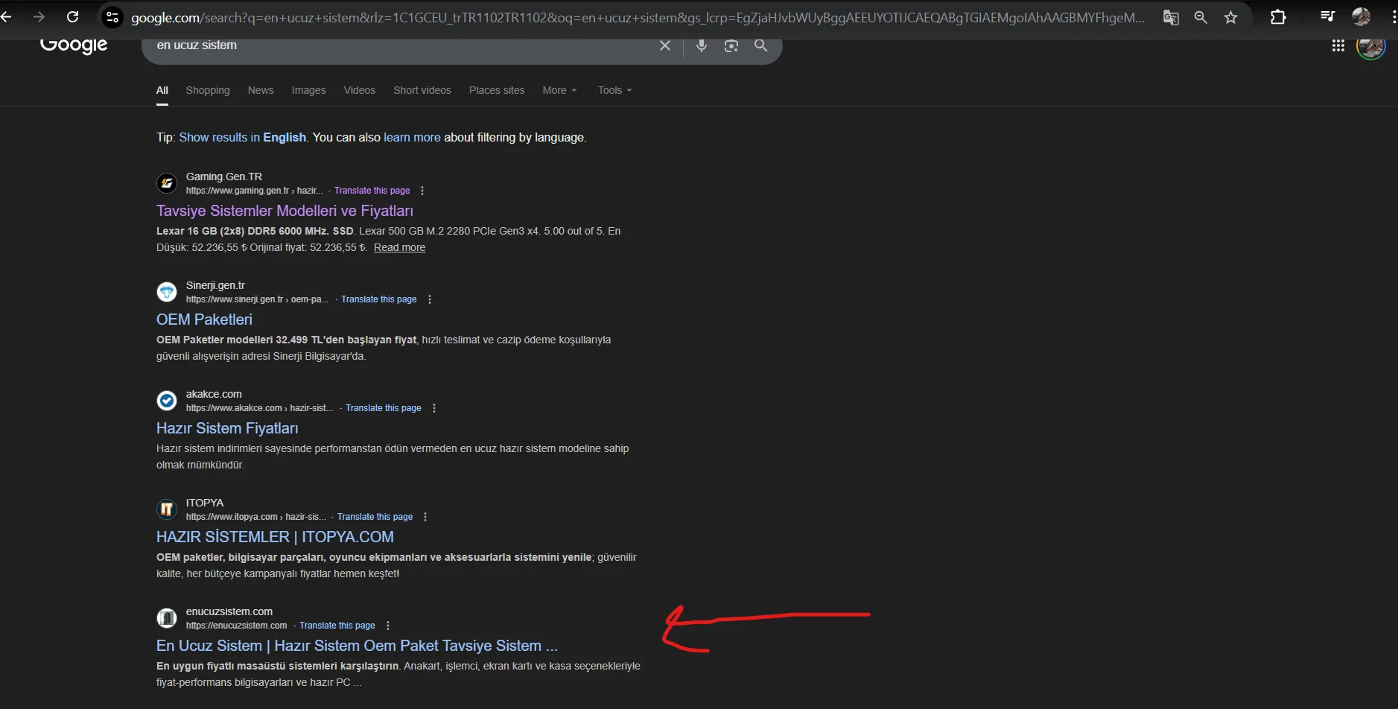Open the zoom magnifier icon in address bar
This screenshot has width=1398, height=709.
coord(1201,17)
